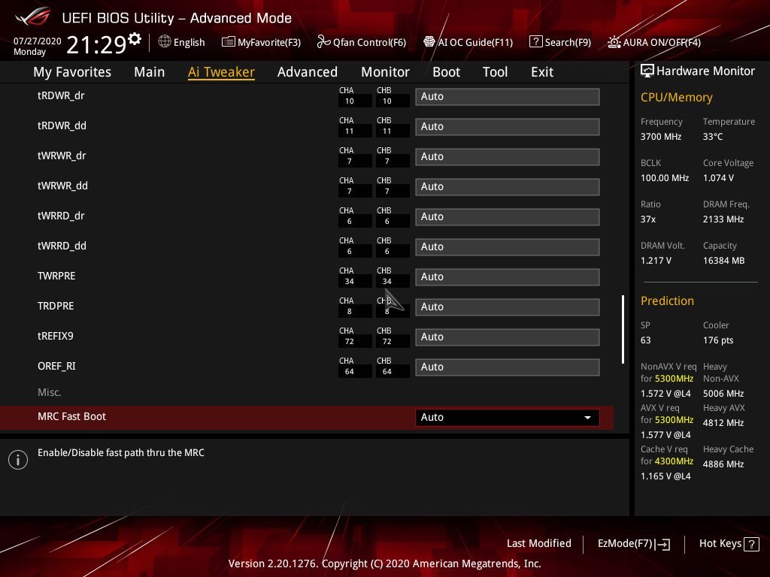The image size is (770, 577).
Task: Open the Boot tab
Action: coord(447,72)
